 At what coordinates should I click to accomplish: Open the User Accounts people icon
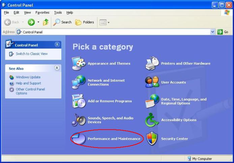click(x=152, y=82)
